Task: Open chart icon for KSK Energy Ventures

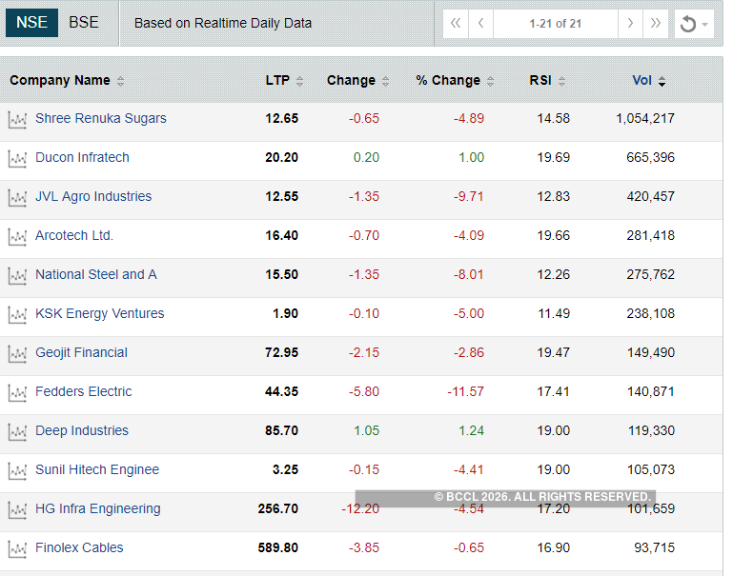Action: click(x=17, y=315)
